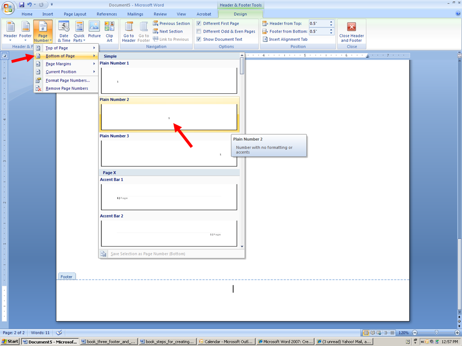Open Format Page Numbers dialog
Image resolution: width=462 pixels, height=346 pixels.
[x=66, y=80]
